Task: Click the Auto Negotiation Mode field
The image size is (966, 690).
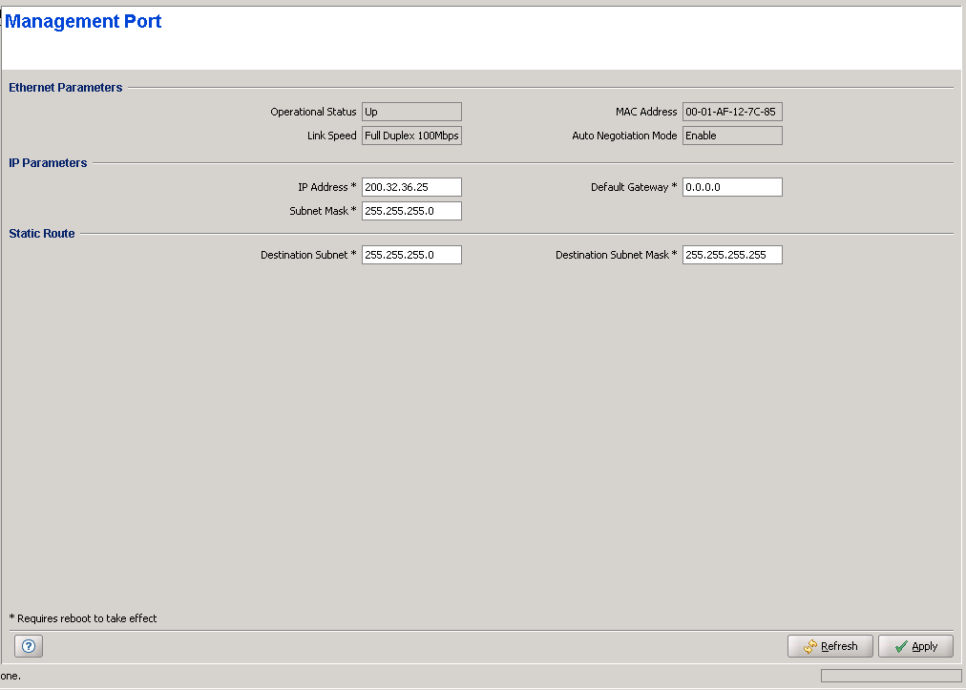Action: [x=732, y=136]
